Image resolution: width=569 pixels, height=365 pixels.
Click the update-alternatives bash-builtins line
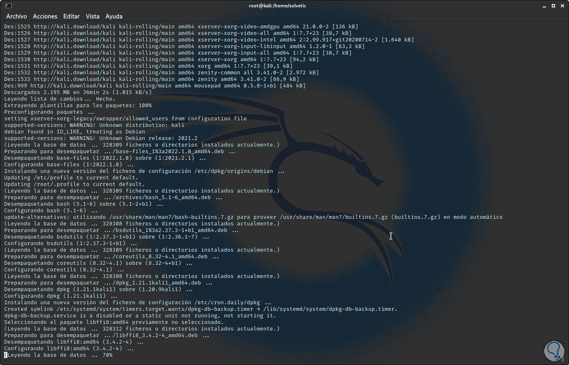pos(253,217)
